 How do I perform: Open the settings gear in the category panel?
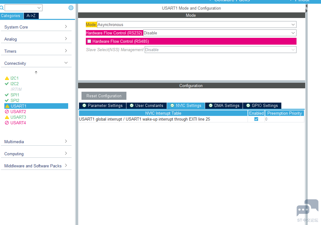71,8
